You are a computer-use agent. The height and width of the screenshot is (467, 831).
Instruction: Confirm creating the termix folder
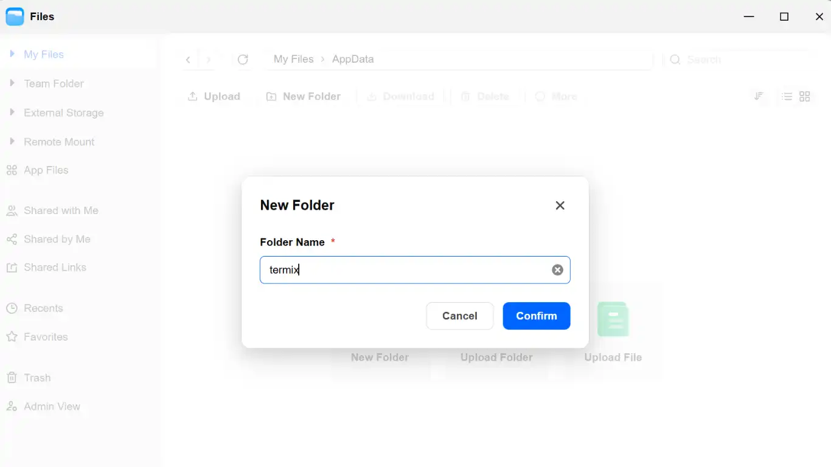coord(537,316)
